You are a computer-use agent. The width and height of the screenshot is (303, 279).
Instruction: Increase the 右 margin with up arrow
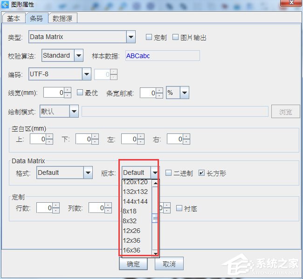click(186, 137)
